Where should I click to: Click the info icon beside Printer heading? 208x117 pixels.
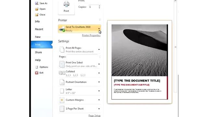(100, 20)
